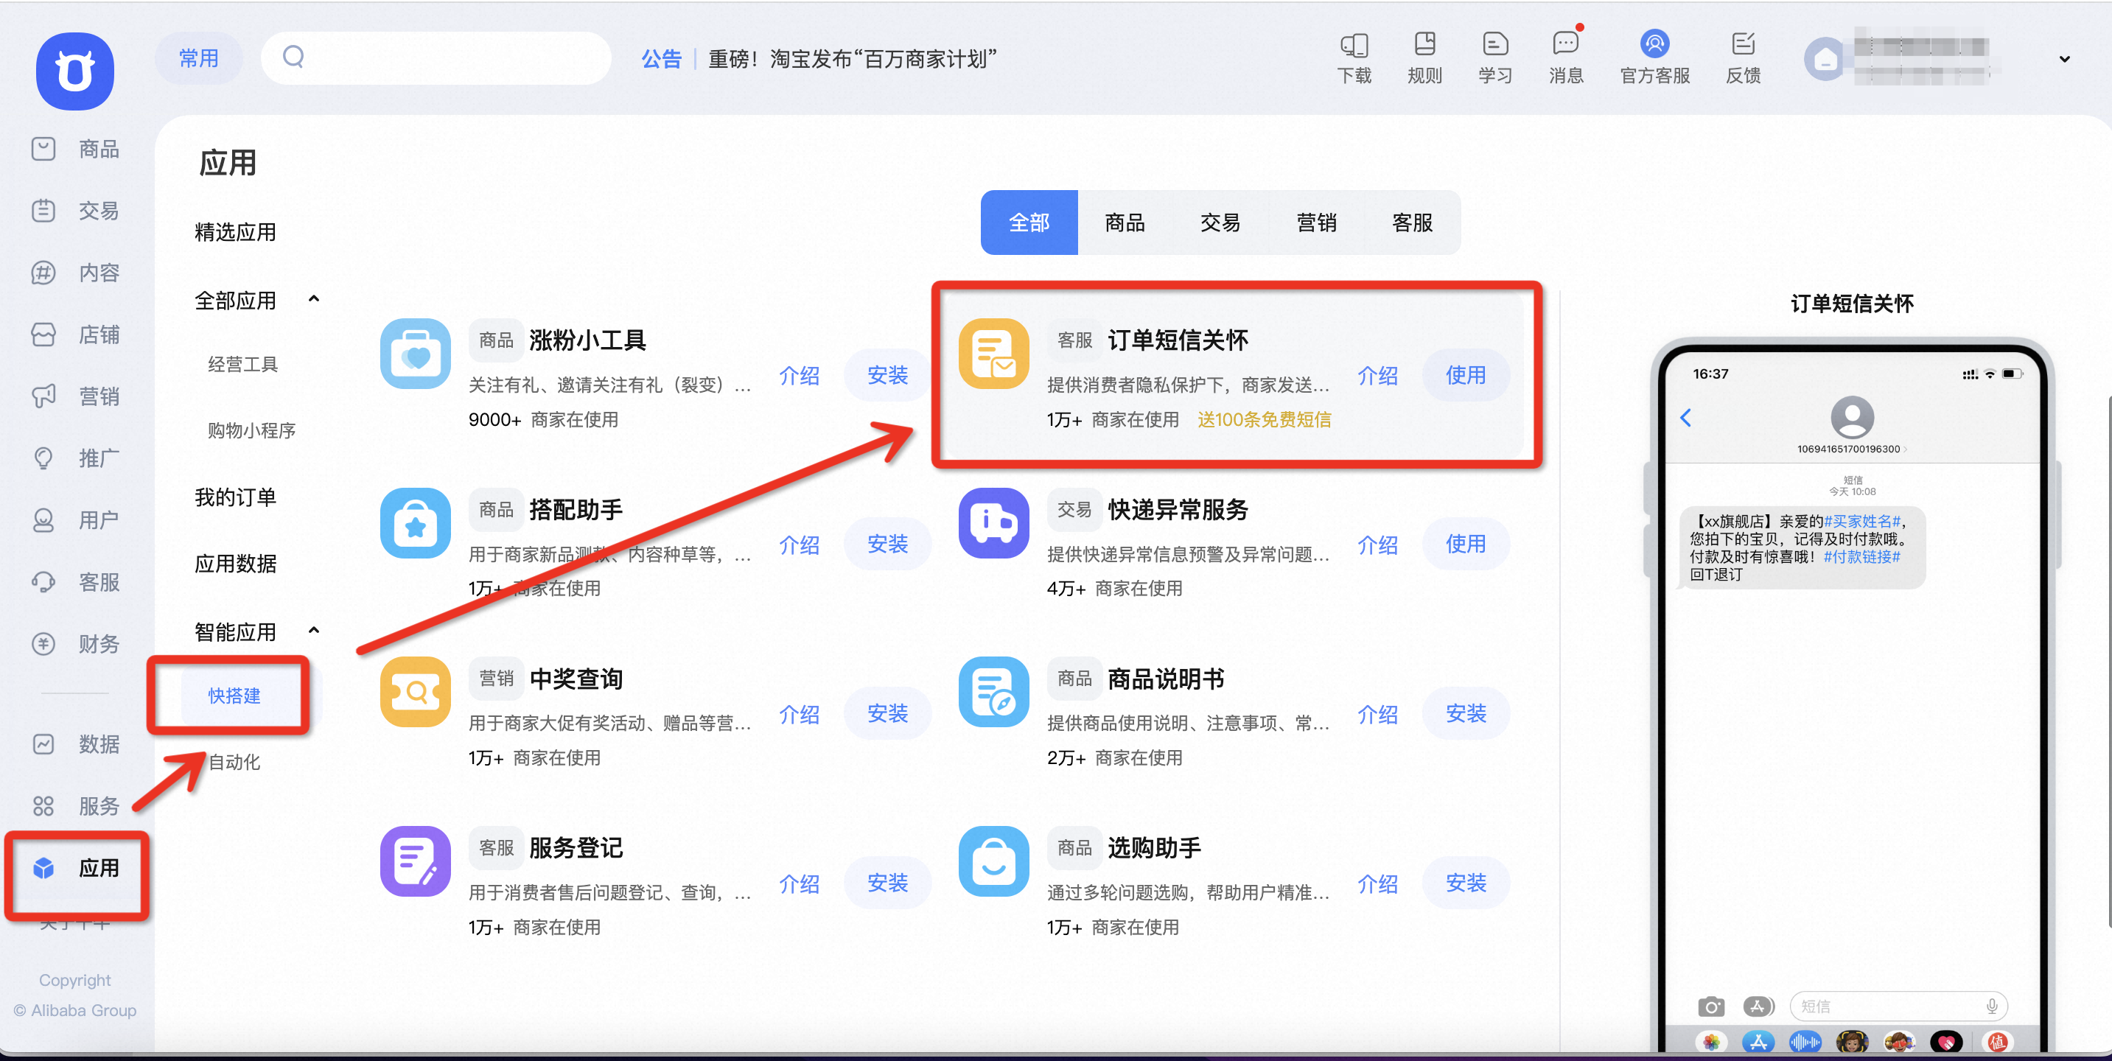The width and height of the screenshot is (2112, 1061).
Task: Open the 服务 sidebar section
Action: tap(75, 806)
